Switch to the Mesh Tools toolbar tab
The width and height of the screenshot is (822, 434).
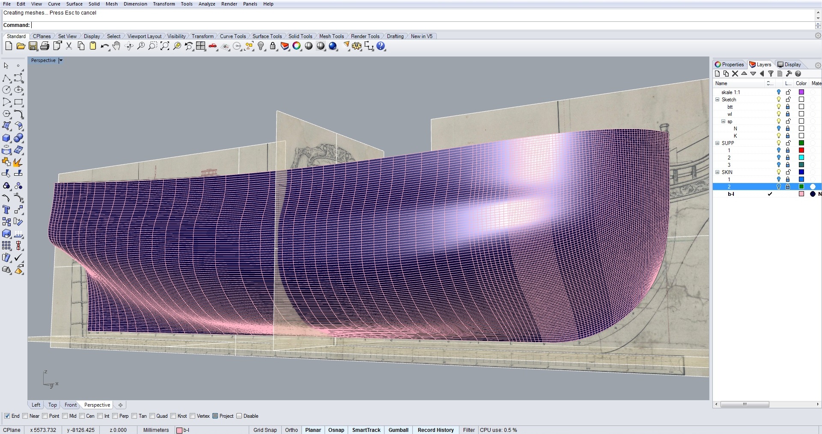coord(331,36)
